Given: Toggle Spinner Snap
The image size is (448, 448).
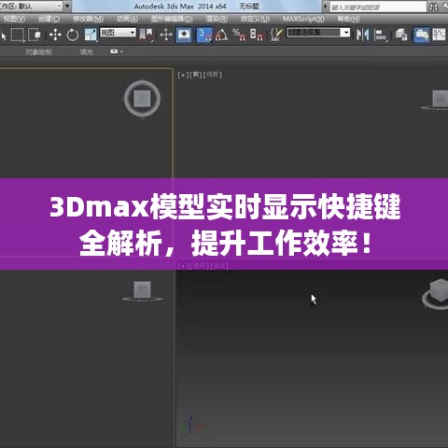Looking at the screenshot, I should (x=257, y=35).
